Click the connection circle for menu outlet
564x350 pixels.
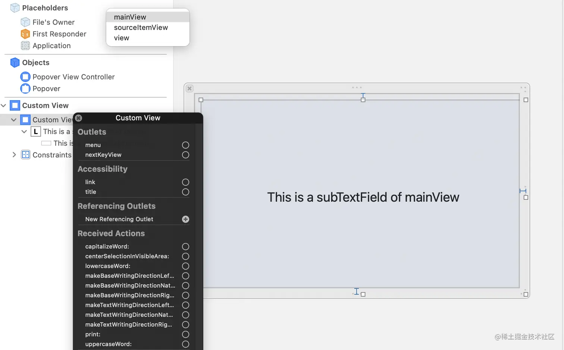tap(185, 145)
